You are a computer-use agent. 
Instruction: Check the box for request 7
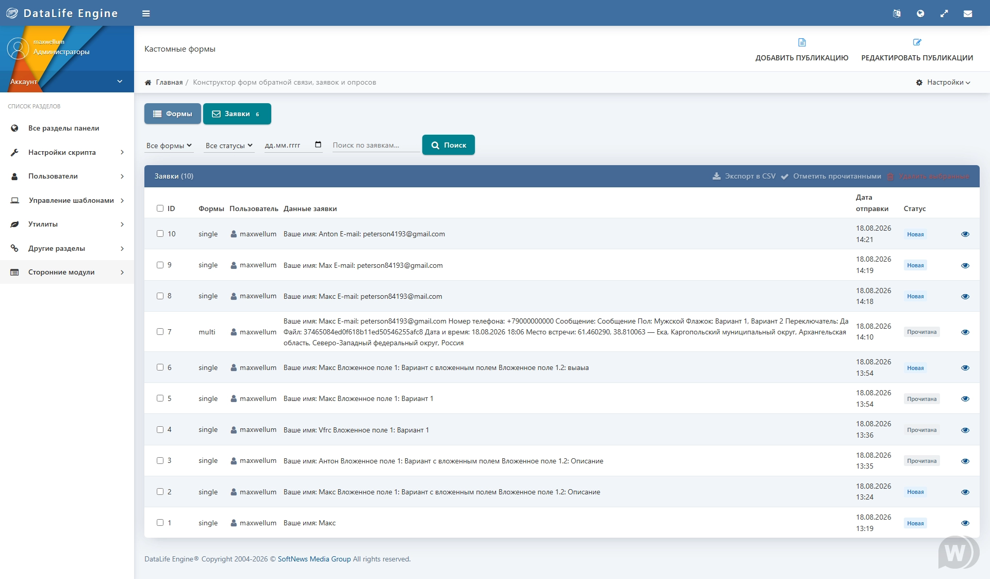click(160, 331)
